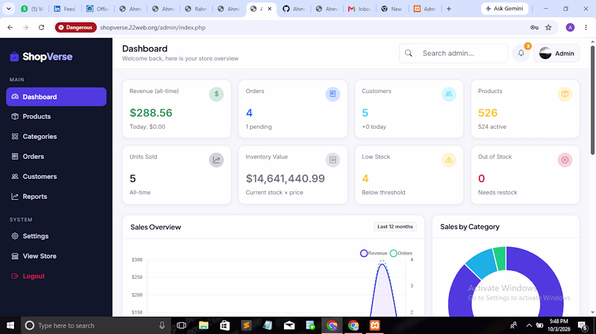
Task: Go to Products in the sidebar
Action: [x=56, y=116]
